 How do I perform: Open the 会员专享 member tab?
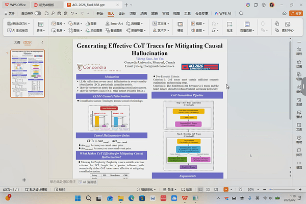pyautogui.click(x=201, y=13)
